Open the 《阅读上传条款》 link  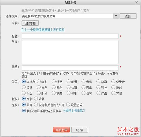[74, 111]
